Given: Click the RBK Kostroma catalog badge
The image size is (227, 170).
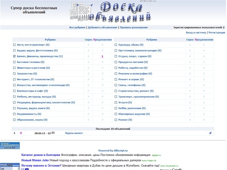Looking at the screenshot, I should (x=10, y=146).
